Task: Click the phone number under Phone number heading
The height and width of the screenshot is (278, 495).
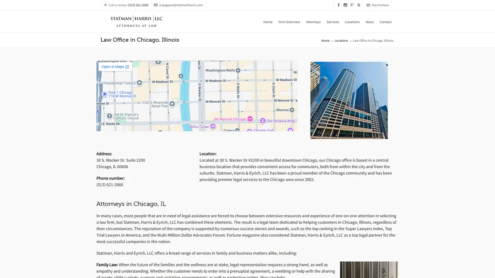Action: [x=110, y=185]
